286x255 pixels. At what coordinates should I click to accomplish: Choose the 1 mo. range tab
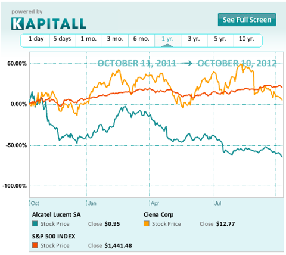tap(89, 41)
